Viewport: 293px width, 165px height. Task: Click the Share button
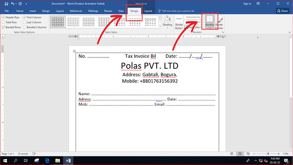[x=282, y=11]
